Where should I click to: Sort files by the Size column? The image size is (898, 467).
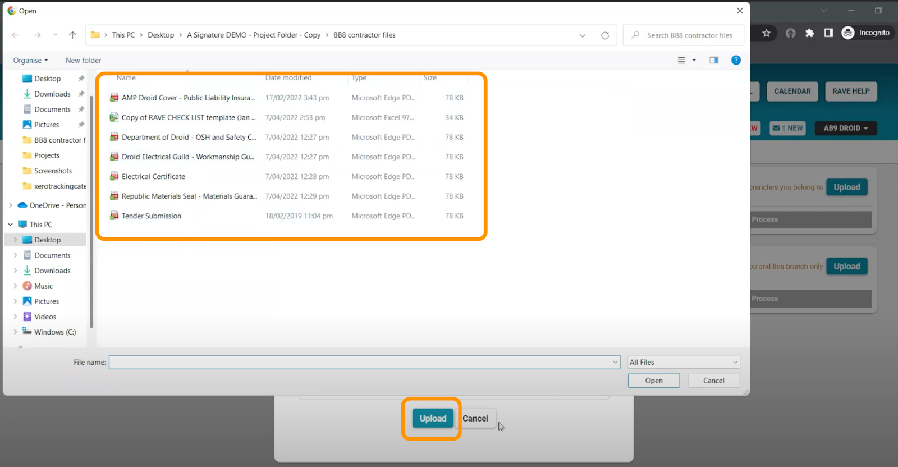pyautogui.click(x=430, y=78)
